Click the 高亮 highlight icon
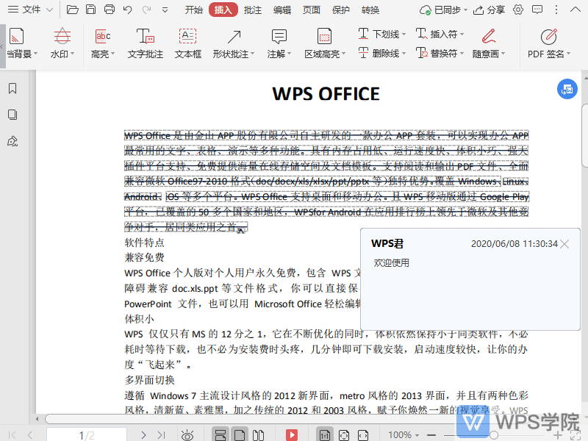 pos(102,36)
